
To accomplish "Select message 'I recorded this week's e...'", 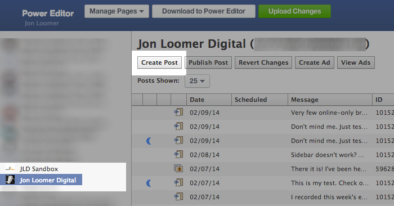I will (x=329, y=197).
